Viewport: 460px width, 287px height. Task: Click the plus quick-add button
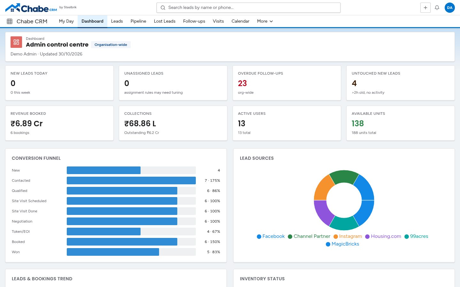425,8
